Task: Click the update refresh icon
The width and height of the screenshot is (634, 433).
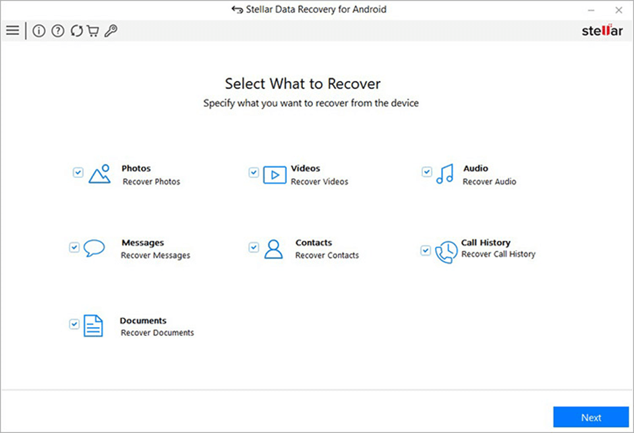Action: 76,31
